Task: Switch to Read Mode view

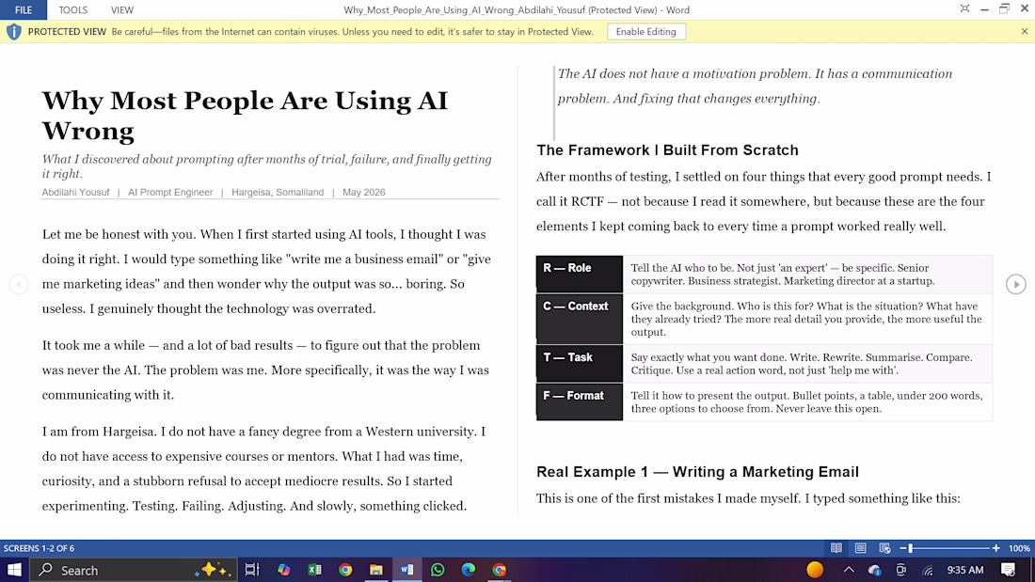Action: tap(836, 548)
